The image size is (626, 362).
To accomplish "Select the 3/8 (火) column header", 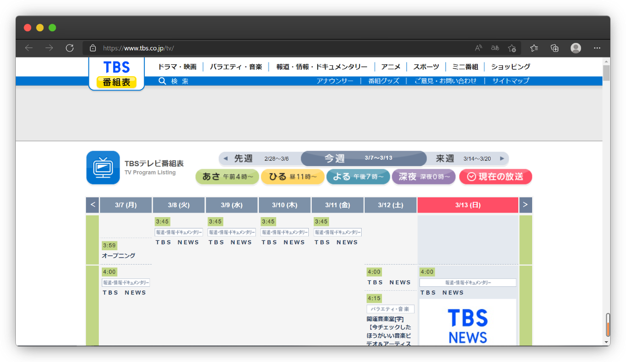I will point(179,205).
